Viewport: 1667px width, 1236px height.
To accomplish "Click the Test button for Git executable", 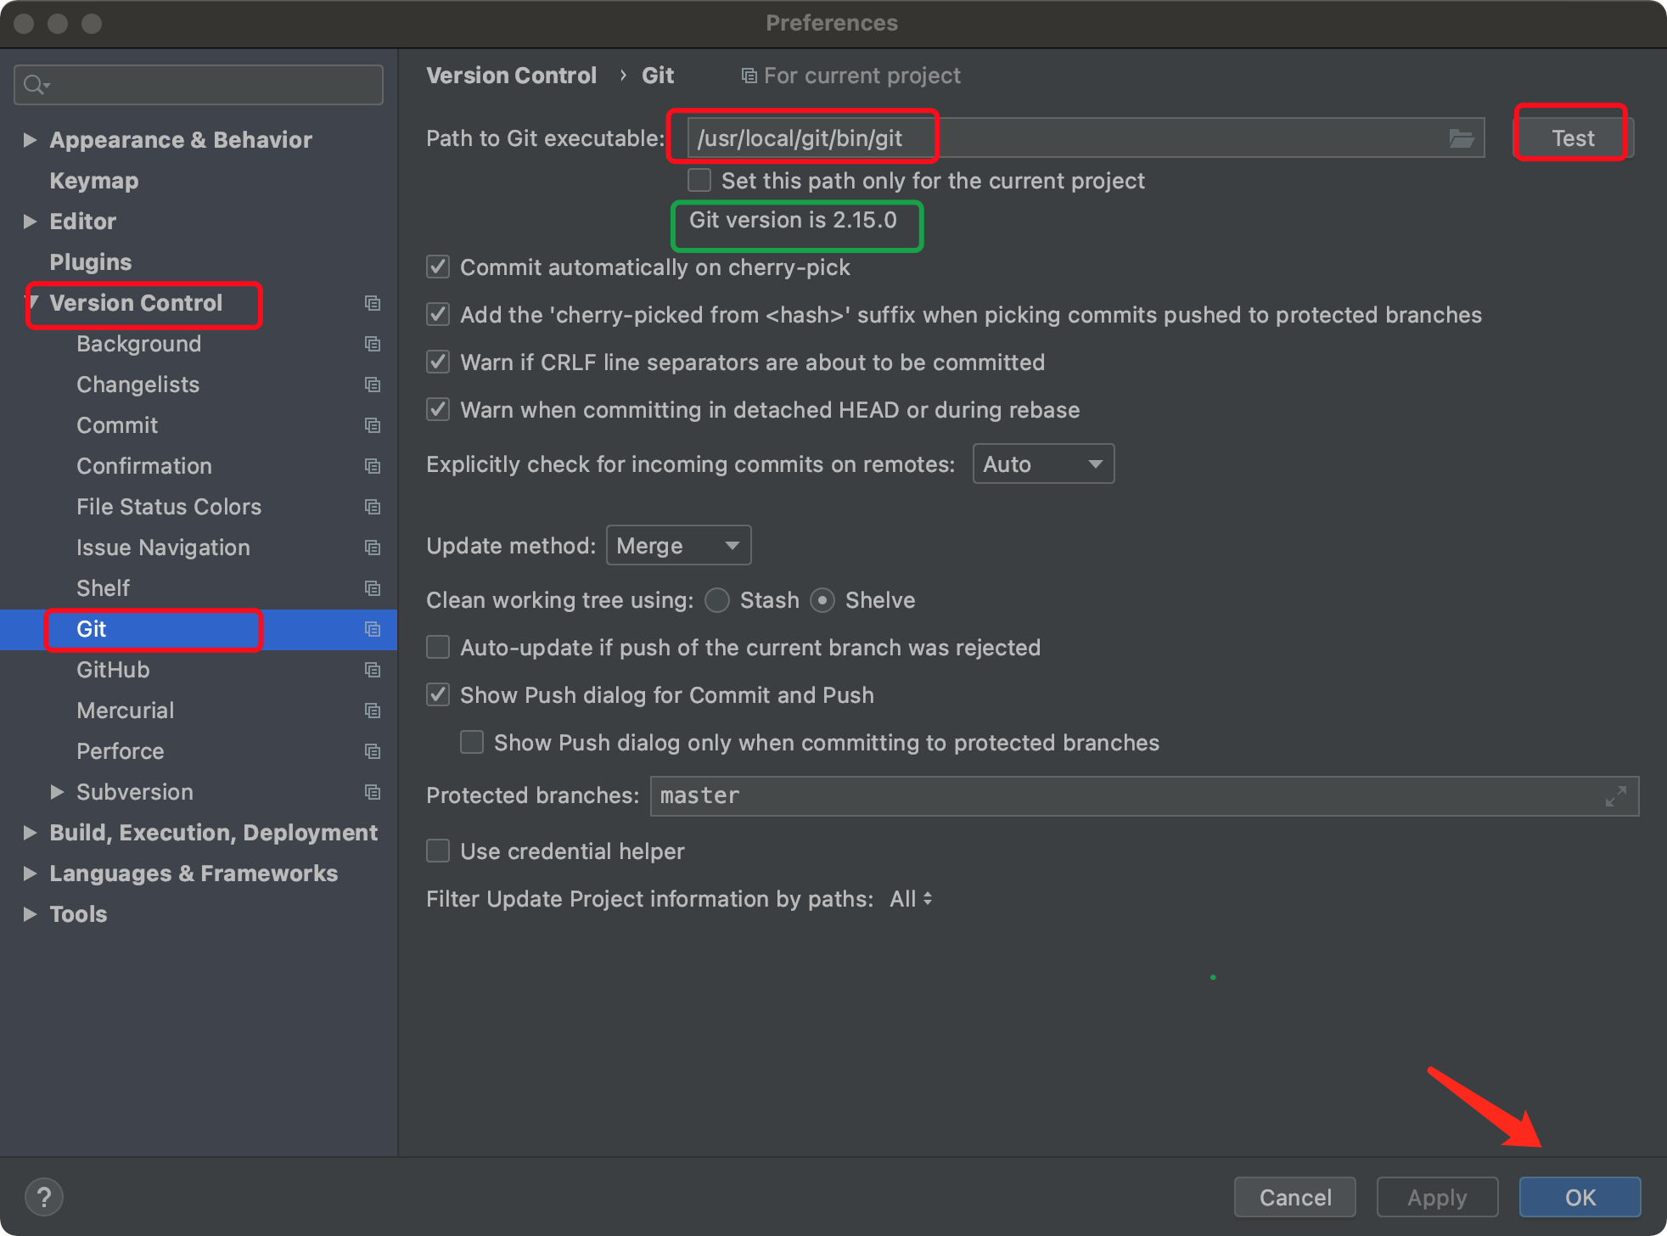I will tap(1573, 138).
